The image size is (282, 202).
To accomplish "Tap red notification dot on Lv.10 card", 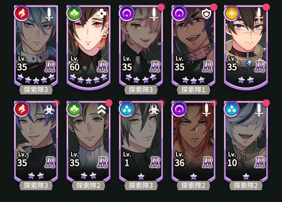I will click(266, 103).
